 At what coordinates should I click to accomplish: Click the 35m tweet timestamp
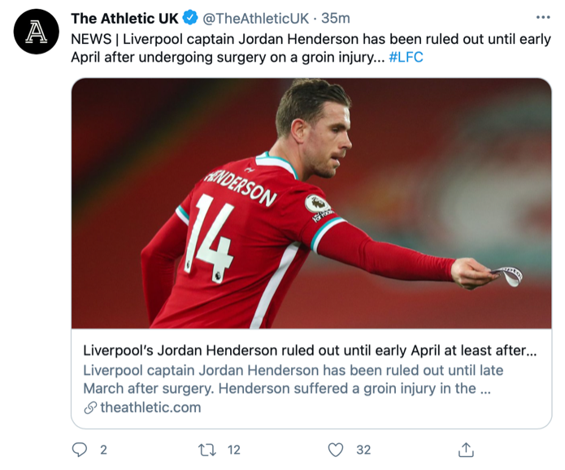pyautogui.click(x=336, y=18)
